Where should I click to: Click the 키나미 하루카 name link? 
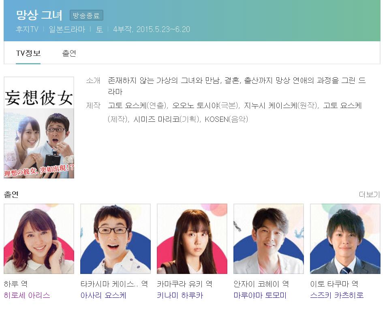(x=180, y=295)
